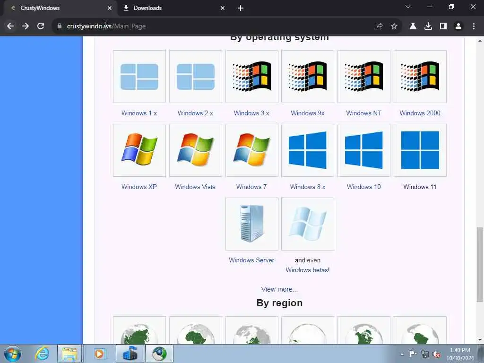The height and width of the screenshot is (363, 484).
Task: Launch Internet Explorer from taskbar
Action: pos(42,354)
